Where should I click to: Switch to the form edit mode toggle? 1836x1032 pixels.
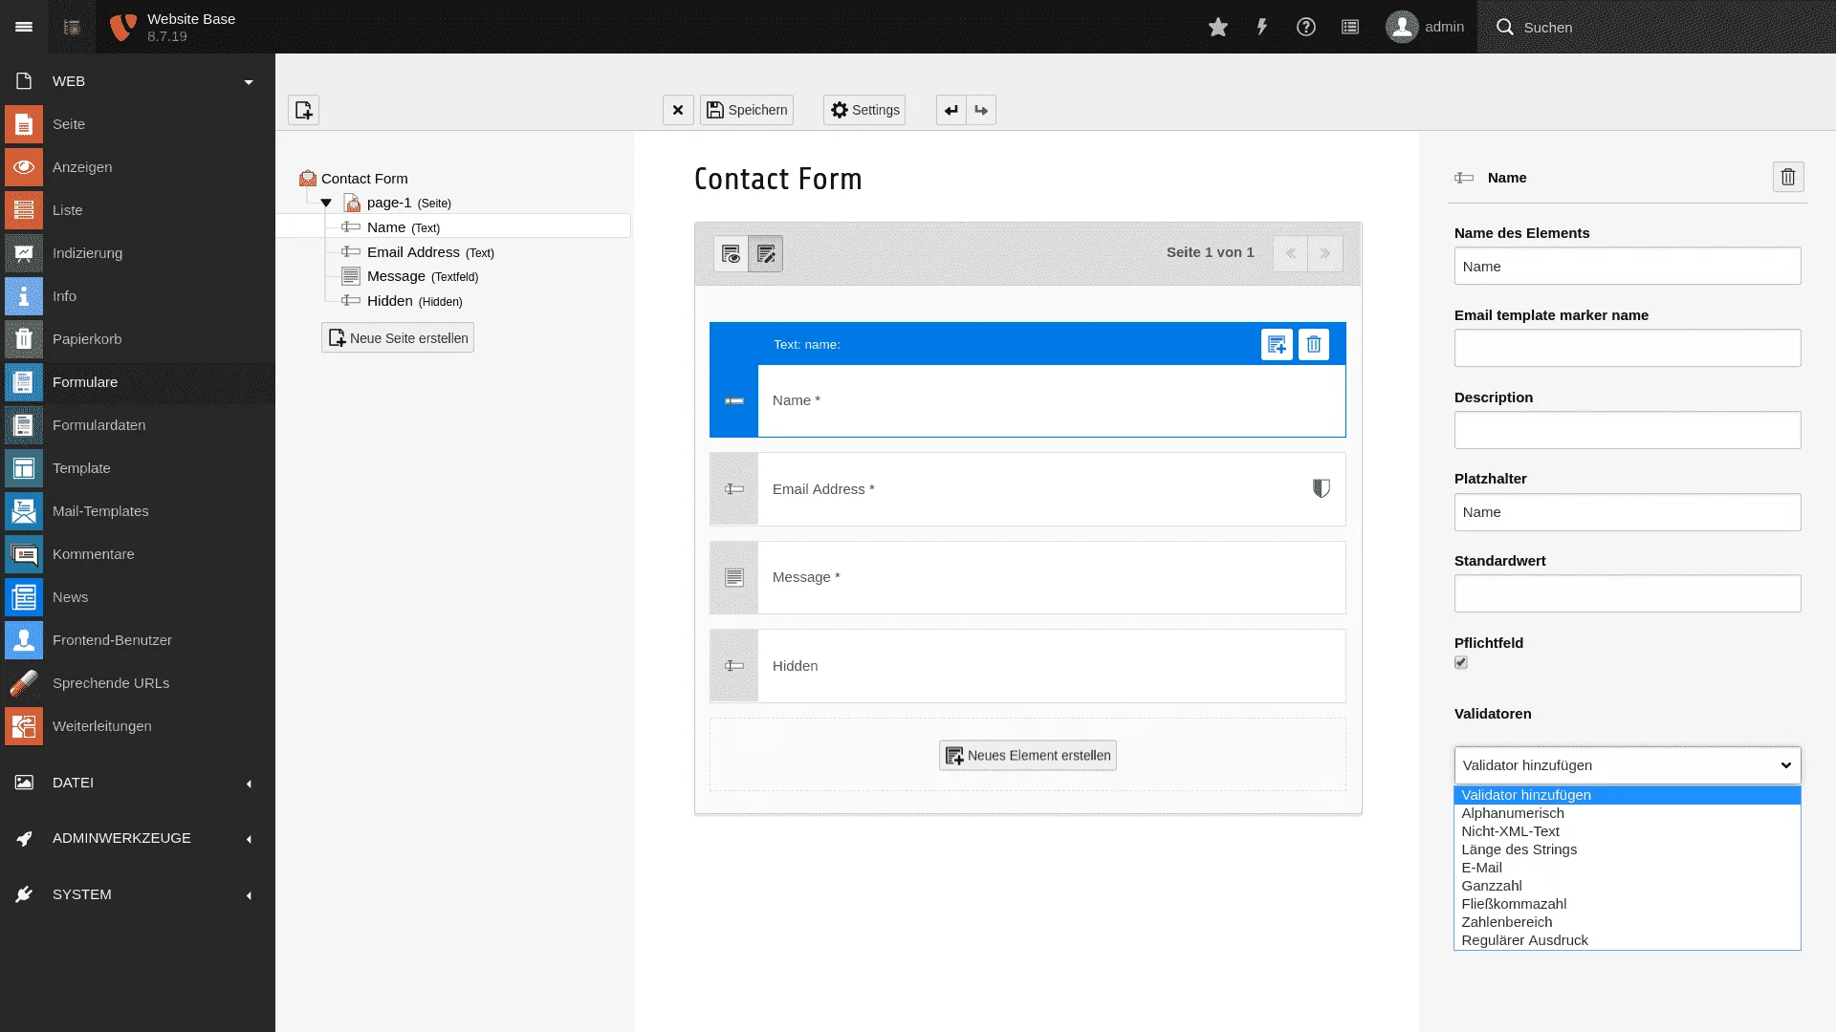coord(765,253)
